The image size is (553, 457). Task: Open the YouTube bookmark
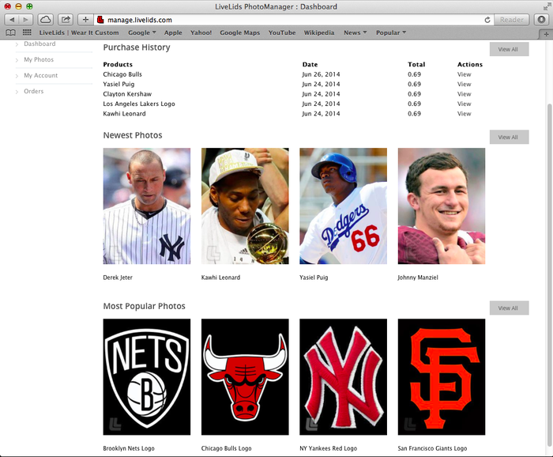click(282, 32)
